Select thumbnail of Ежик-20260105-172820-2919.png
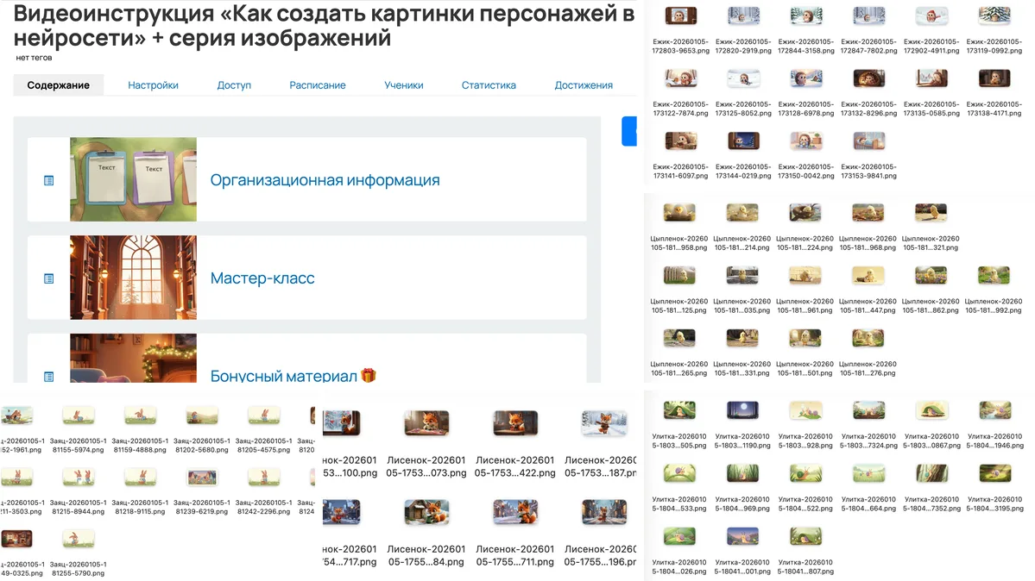The image size is (1035, 581). coord(743,16)
